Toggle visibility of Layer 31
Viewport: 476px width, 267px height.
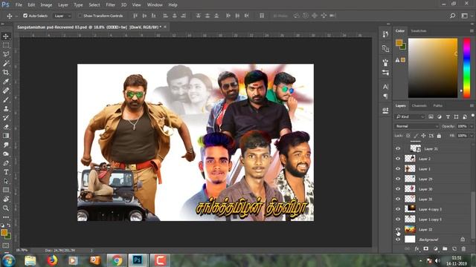[x=398, y=148]
